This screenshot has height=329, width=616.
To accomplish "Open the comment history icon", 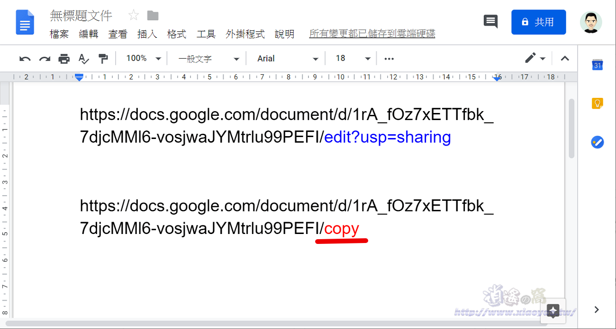I will pyautogui.click(x=490, y=21).
